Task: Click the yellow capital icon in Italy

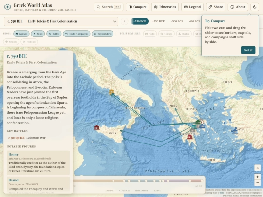Action: (112, 92)
